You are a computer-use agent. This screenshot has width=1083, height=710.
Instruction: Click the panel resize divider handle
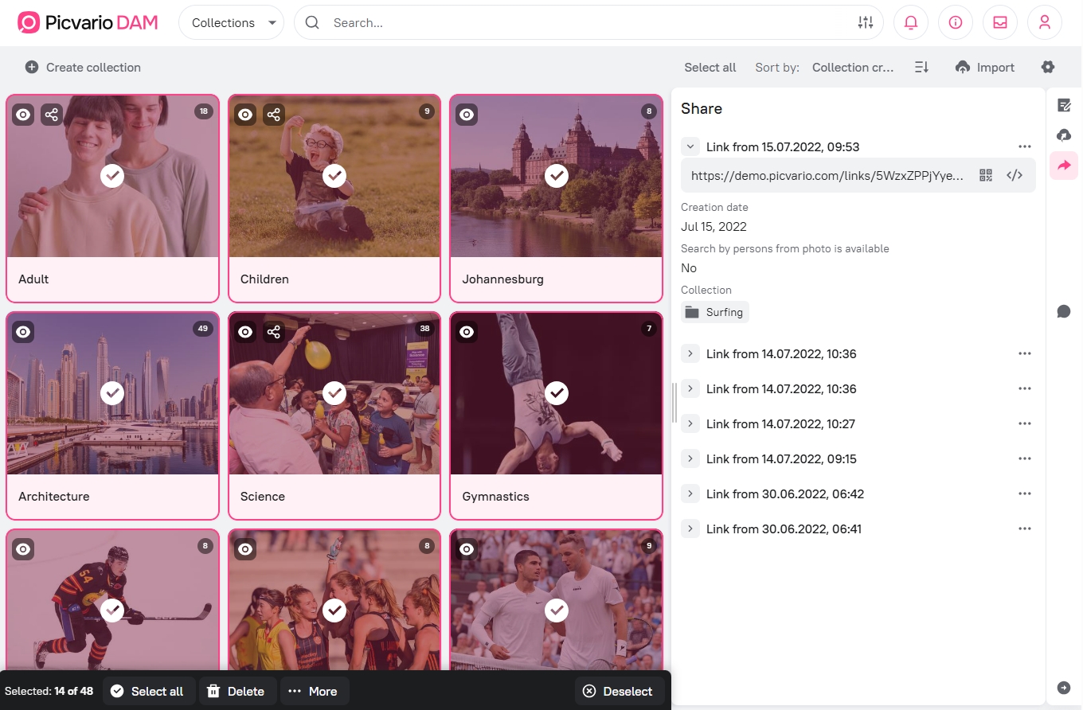[x=674, y=403]
